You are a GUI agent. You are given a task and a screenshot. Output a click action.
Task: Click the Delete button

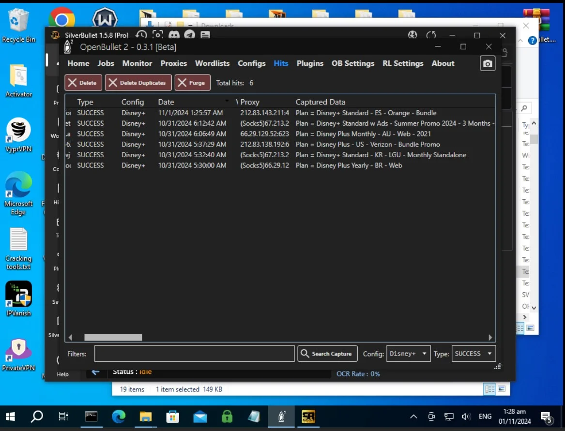pyautogui.click(x=83, y=83)
